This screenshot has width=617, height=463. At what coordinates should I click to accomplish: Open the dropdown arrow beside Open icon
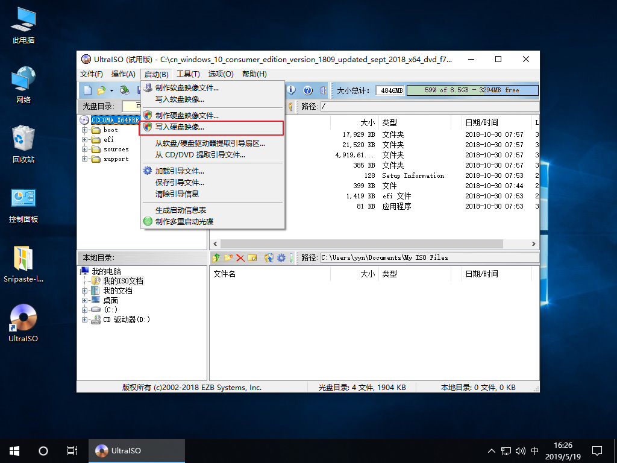point(111,90)
